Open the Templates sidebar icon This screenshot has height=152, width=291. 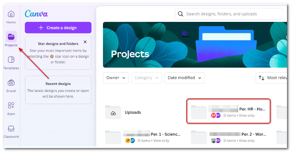[x=11, y=60]
